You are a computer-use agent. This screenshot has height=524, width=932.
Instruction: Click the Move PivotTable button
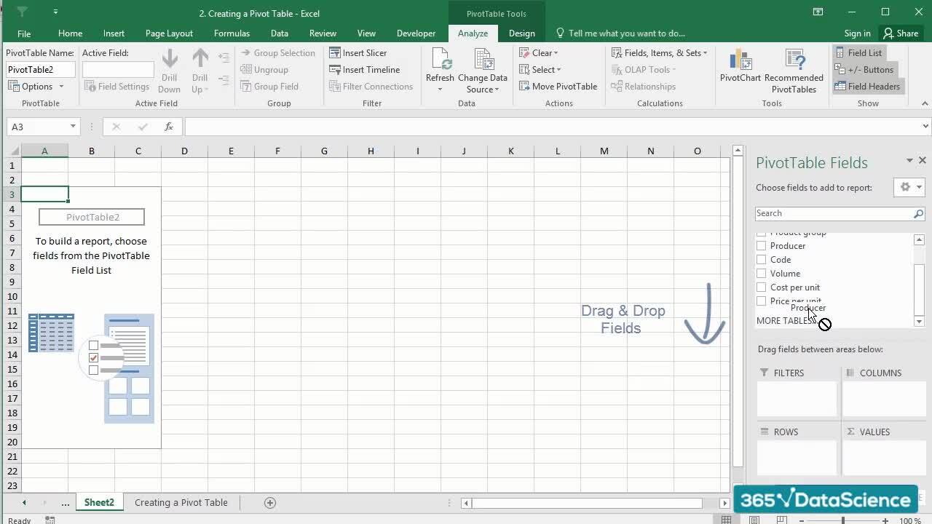[558, 86]
